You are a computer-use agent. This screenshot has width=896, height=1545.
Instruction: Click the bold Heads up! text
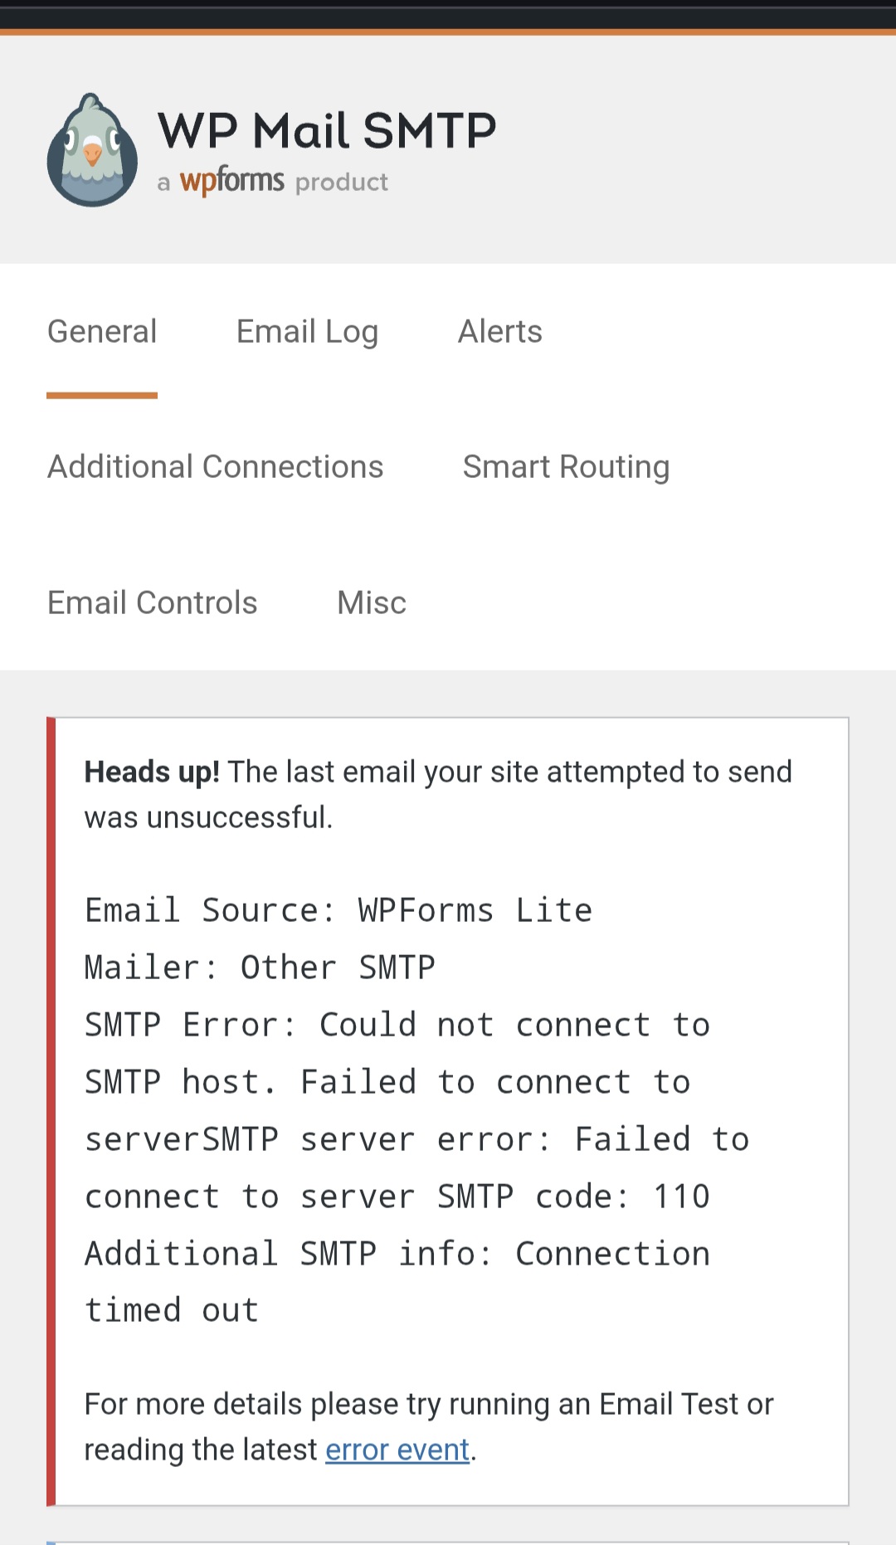pyautogui.click(x=152, y=772)
